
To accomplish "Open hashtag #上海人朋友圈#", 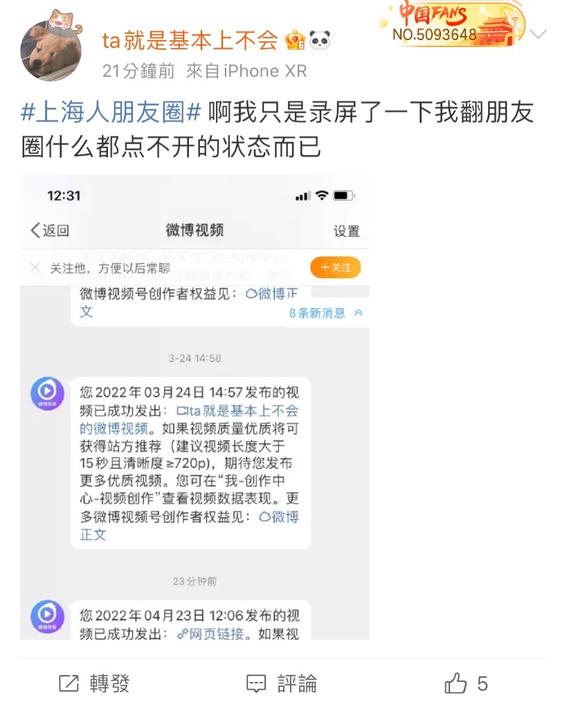I will tap(111, 112).
